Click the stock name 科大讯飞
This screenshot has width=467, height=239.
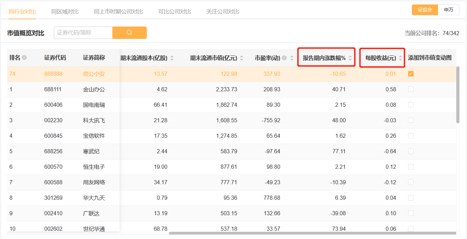tap(94, 120)
